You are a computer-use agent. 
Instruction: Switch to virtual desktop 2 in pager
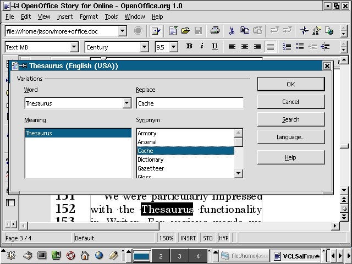161,256
